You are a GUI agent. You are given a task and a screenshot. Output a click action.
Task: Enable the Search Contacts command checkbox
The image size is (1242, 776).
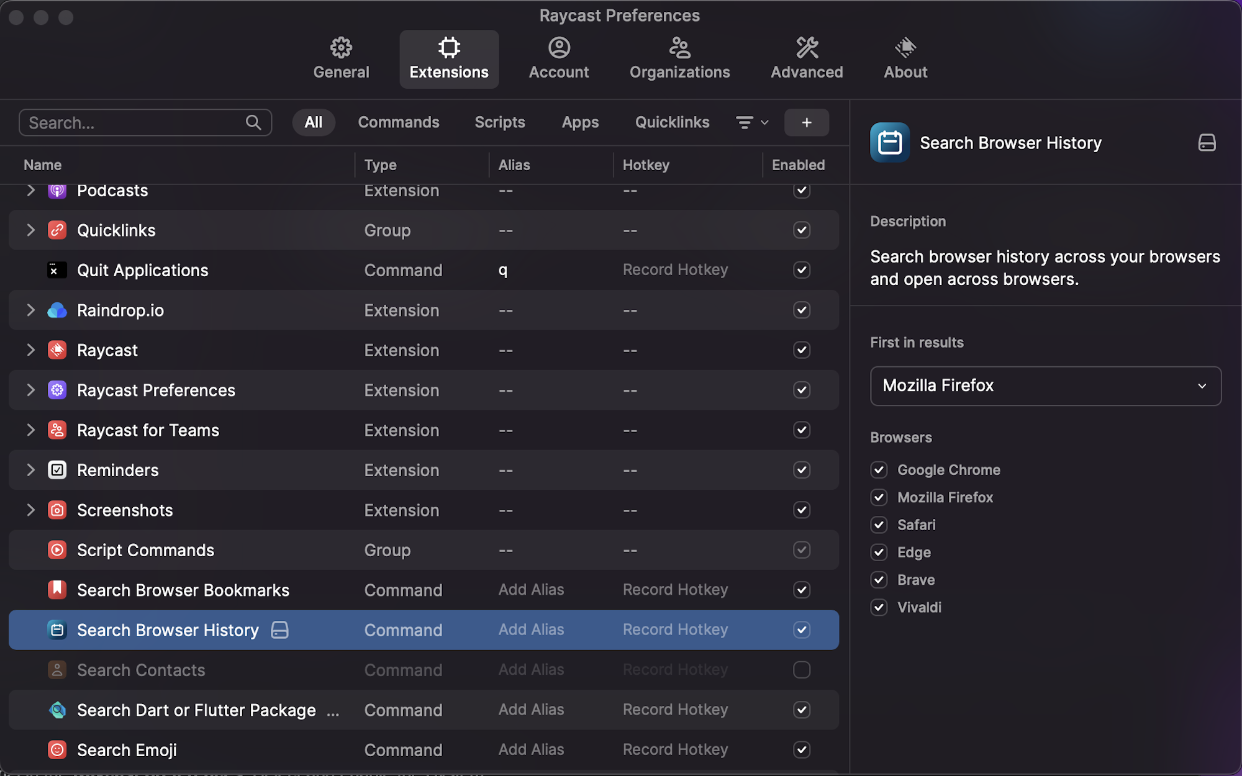[801, 670]
